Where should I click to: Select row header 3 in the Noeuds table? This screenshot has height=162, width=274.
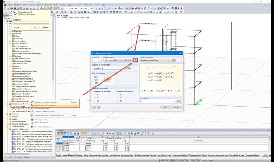(x=59, y=148)
